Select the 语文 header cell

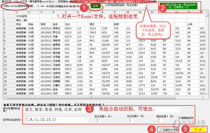tap(95, 24)
